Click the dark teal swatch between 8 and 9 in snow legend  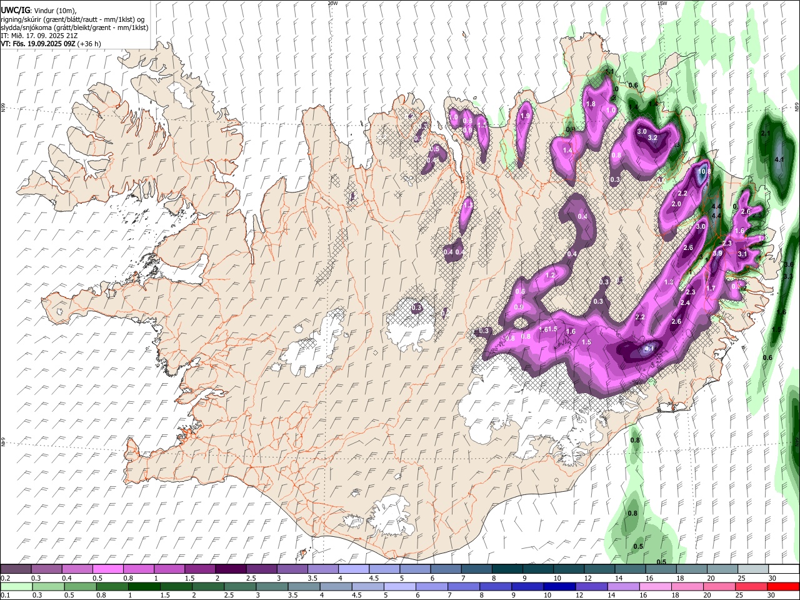click(x=506, y=569)
